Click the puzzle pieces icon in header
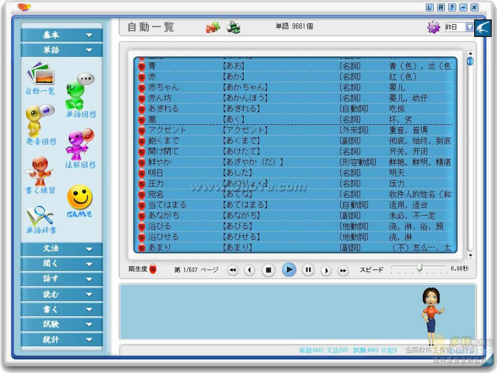 213,27
